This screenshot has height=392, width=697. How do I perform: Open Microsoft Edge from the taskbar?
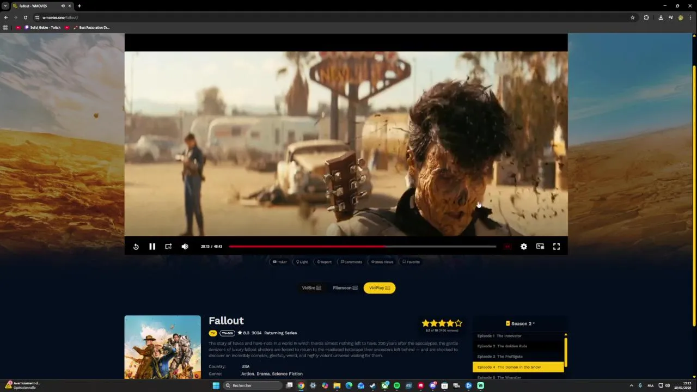[348, 385]
